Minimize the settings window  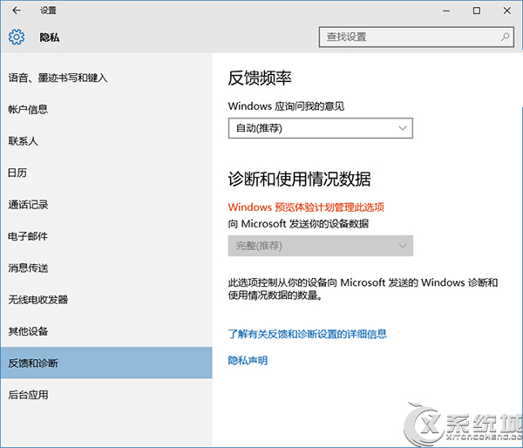pos(446,10)
